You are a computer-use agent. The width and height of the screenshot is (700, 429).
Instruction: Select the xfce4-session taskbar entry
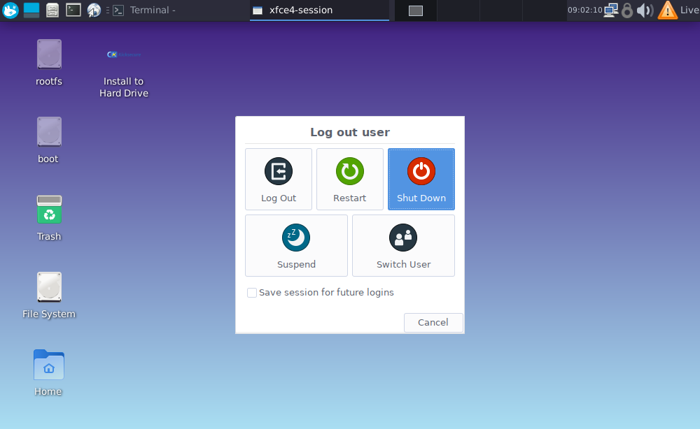[x=318, y=10]
